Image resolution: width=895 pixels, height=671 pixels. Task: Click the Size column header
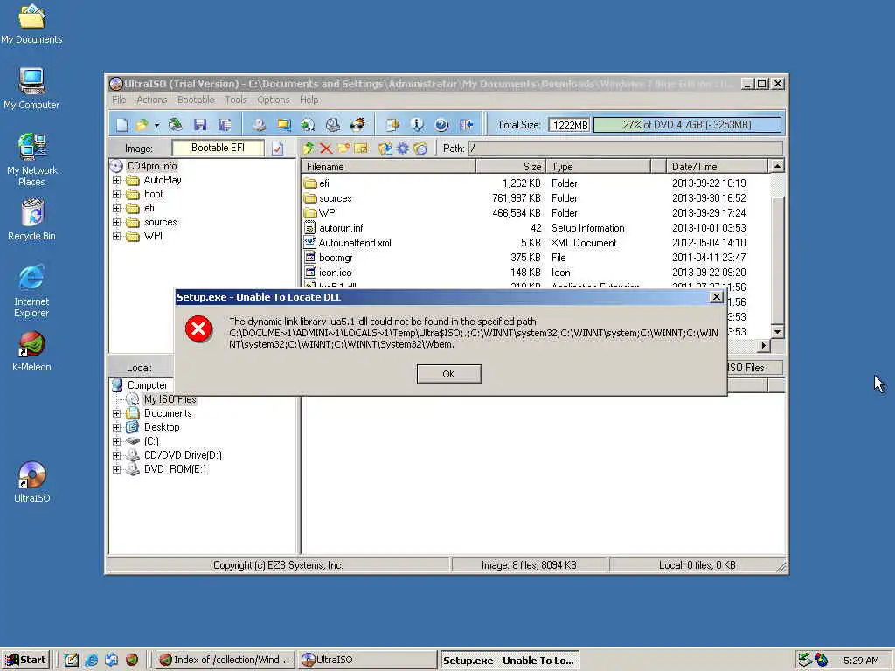pyautogui.click(x=510, y=167)
